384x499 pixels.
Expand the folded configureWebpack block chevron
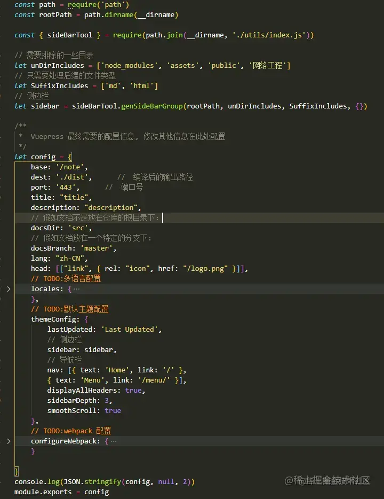pos(9,441)
